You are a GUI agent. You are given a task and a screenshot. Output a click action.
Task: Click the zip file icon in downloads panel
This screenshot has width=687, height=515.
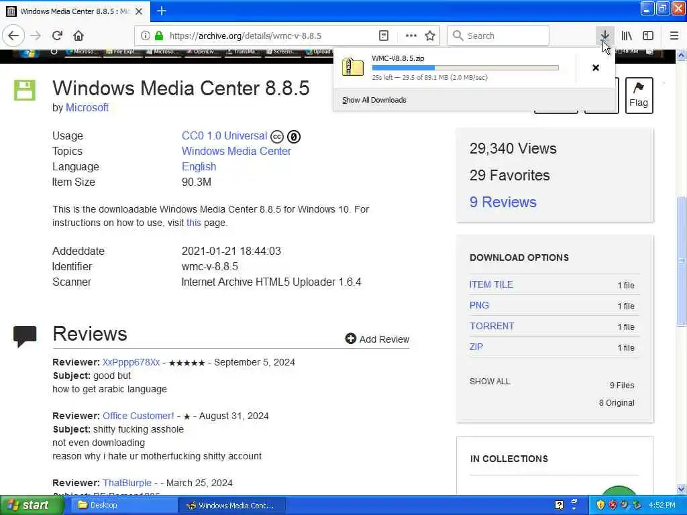[x=353, y=68]
